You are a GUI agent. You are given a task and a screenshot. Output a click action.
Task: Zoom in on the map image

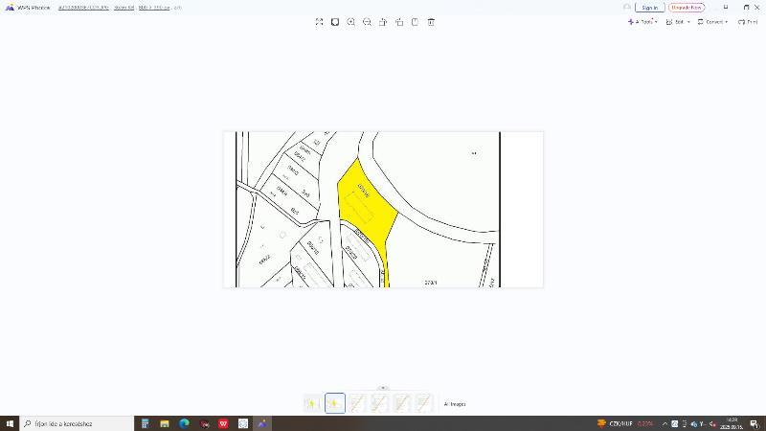(351, 22)
